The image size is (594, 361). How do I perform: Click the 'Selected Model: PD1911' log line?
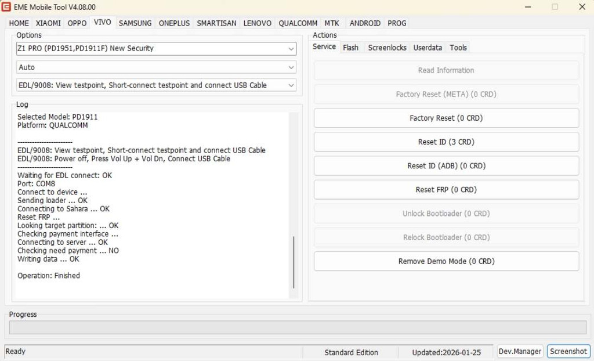[x=57, y=117]
